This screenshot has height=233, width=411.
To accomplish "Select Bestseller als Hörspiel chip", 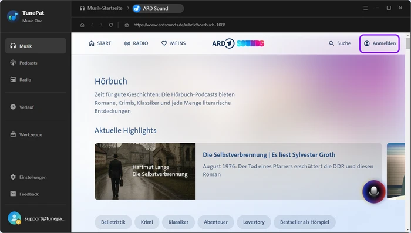I will 305,222.
